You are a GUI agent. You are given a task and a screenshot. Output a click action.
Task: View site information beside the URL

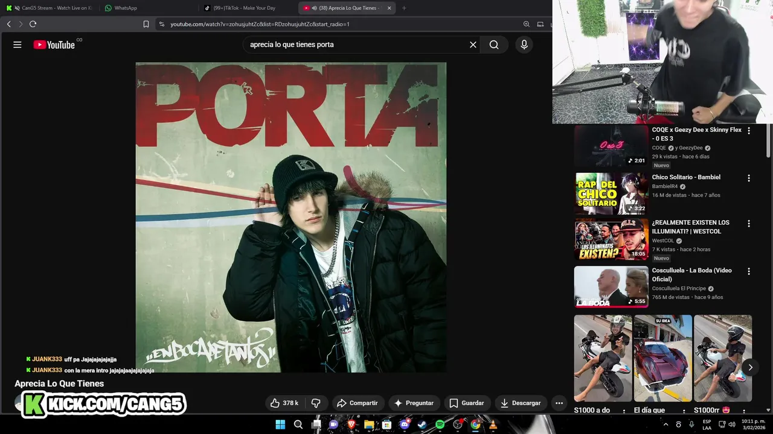pyautogui.click(x=161, y=24)
